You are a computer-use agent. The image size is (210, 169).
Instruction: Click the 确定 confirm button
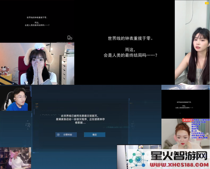pos(94,135)
